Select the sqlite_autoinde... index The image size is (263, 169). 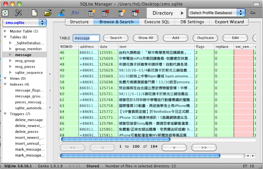(30, 108)
